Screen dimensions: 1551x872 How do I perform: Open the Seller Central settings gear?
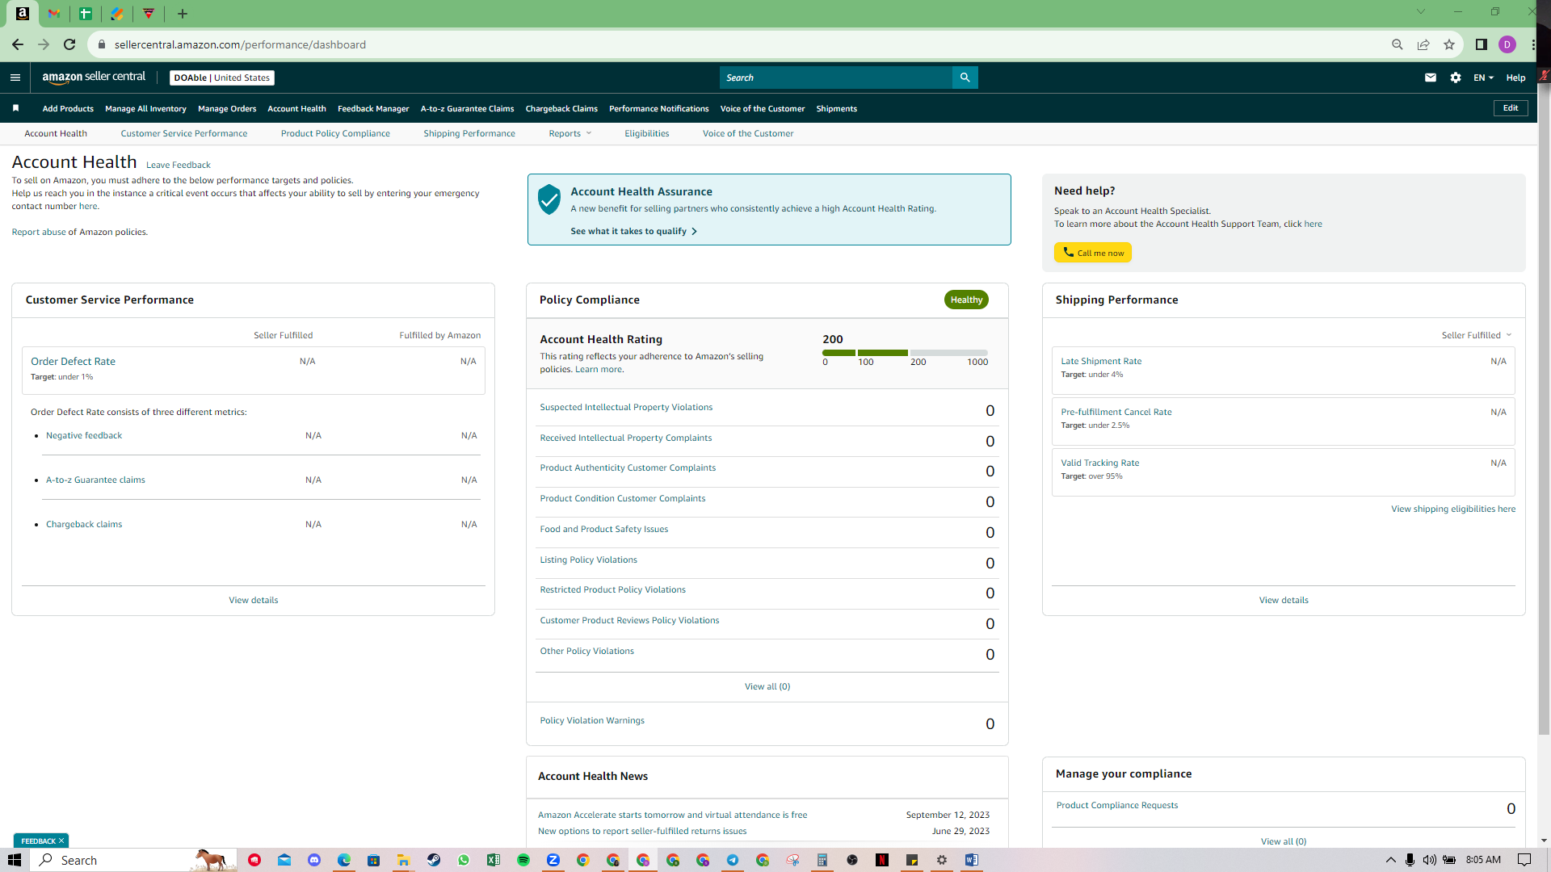click(x=1456, y=78)
